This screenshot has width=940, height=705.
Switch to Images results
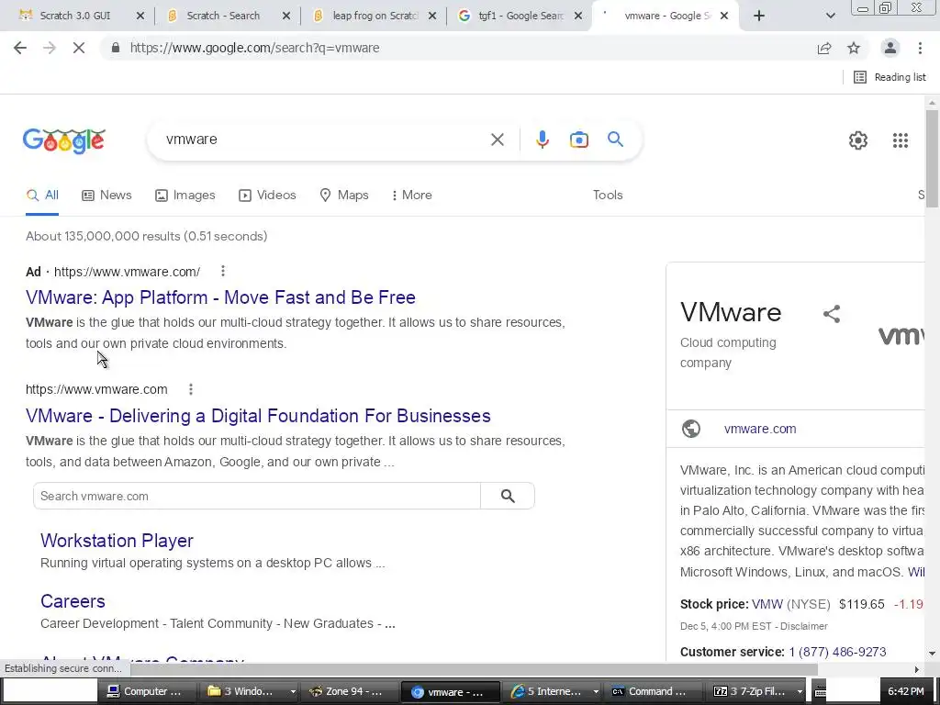(x=185, y=195)
